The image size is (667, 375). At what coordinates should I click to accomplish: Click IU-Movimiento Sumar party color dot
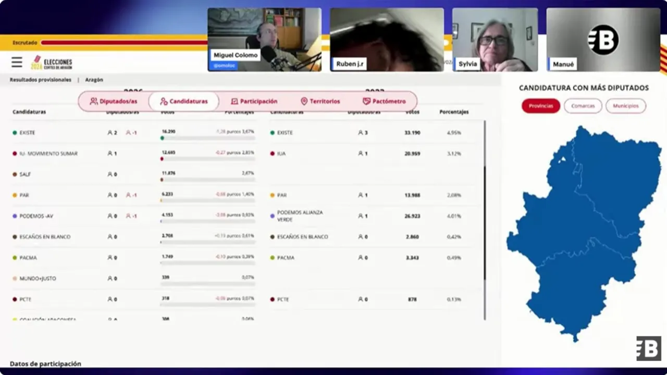(15, 154)
